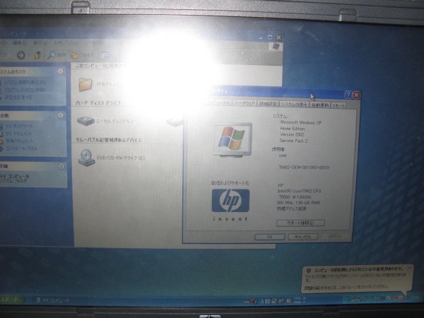
Task: Maximize the My Computer window
Action: [x=270, y=37]
